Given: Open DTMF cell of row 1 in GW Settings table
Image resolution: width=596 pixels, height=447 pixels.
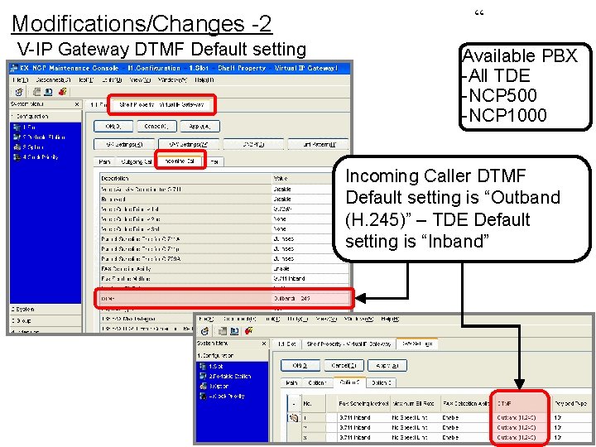Looking at the screenshot, I should (521, 418).
